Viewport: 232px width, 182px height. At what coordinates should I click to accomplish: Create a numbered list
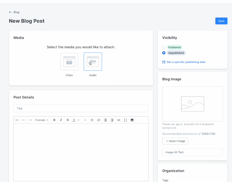pyautogui.click(x=99, y=120)
